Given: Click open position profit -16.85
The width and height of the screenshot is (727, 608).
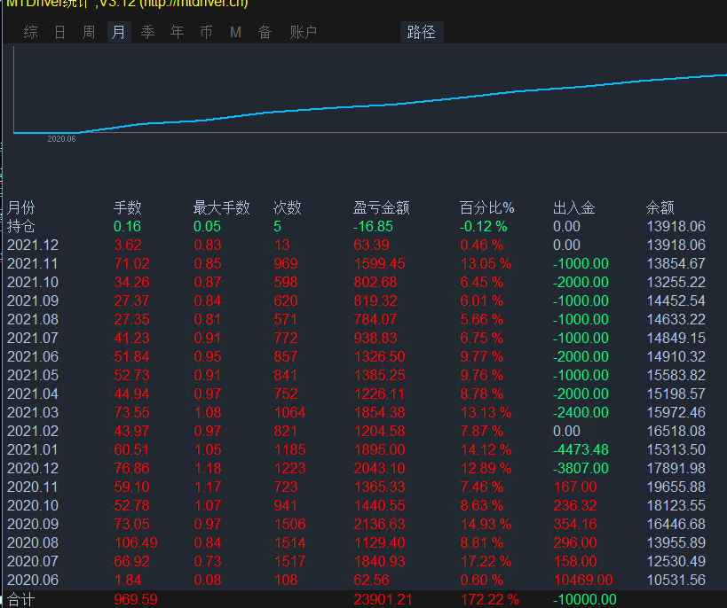Looking at the screenshot, I should tap(373, 226).
